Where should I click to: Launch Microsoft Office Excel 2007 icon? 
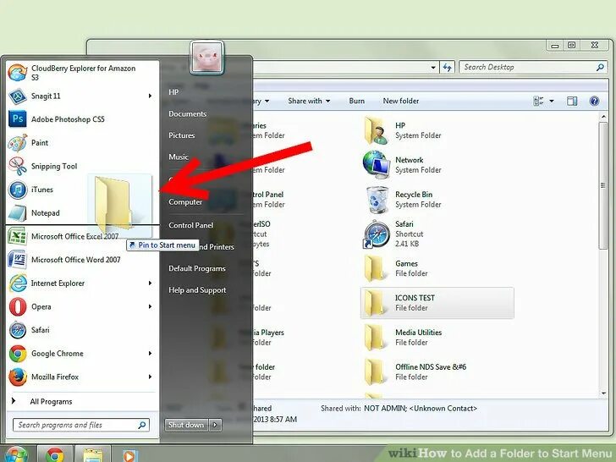pyautogui.click(x=17, y=237)
